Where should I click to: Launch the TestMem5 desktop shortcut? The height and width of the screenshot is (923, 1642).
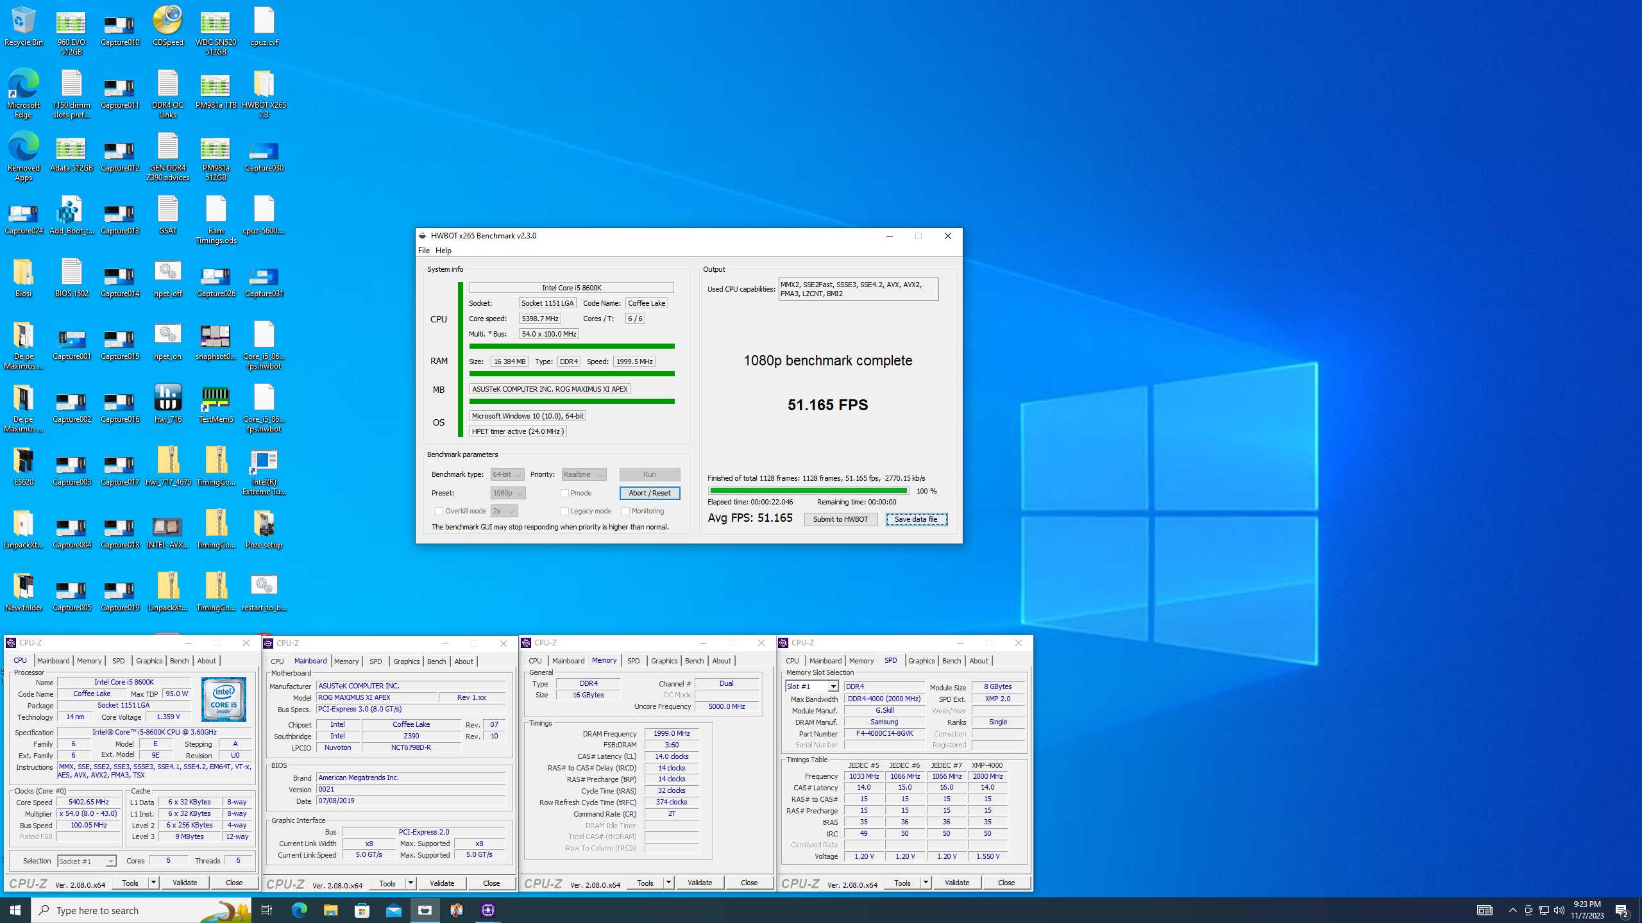pyautogui.click(x=216, y=404)
